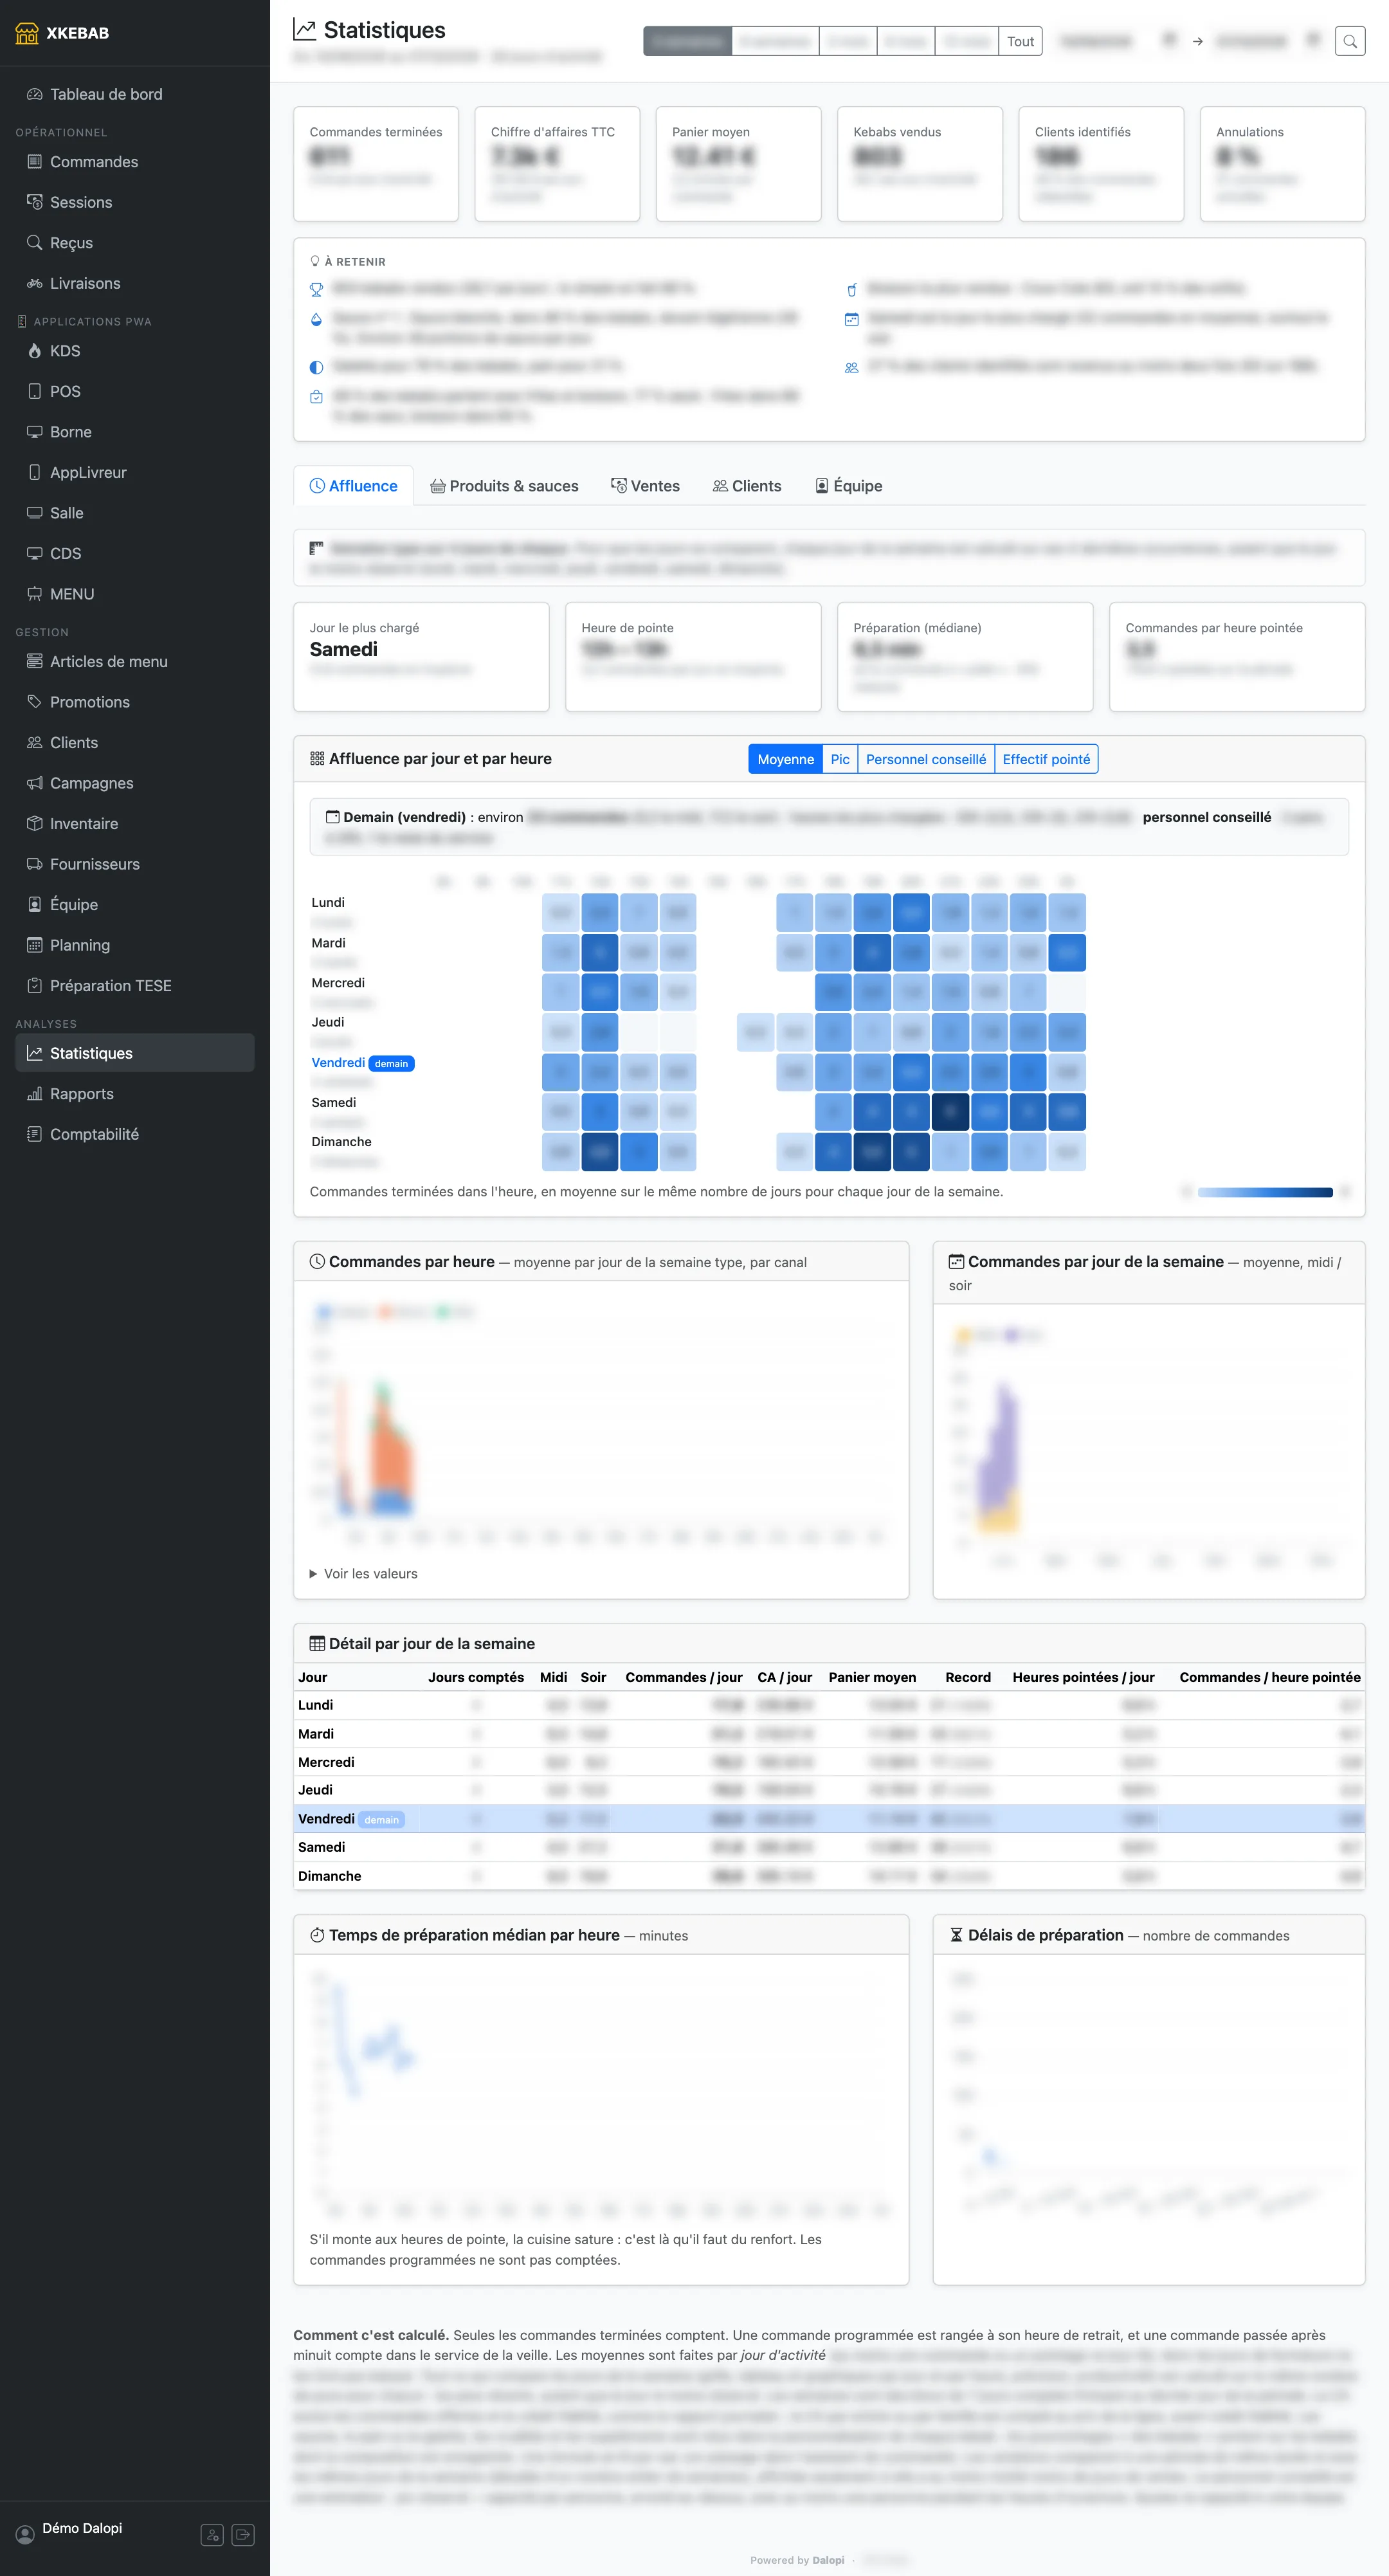Click the Sessions cash register icon

34,202
